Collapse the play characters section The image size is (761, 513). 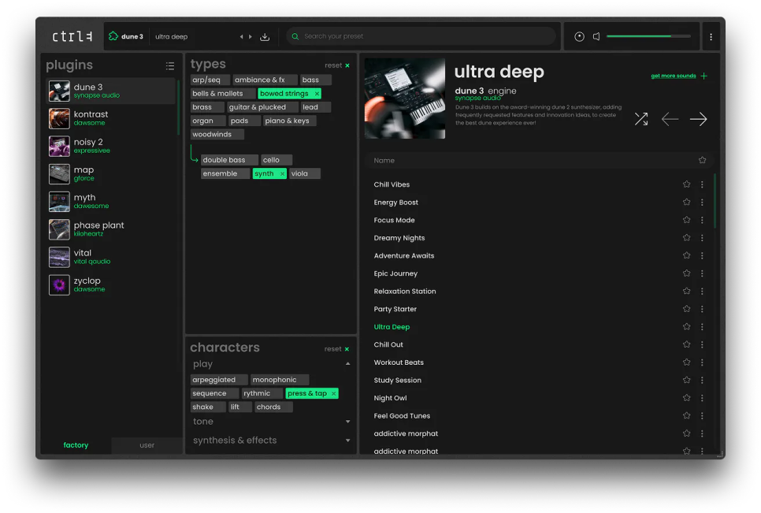pos(348,364)
